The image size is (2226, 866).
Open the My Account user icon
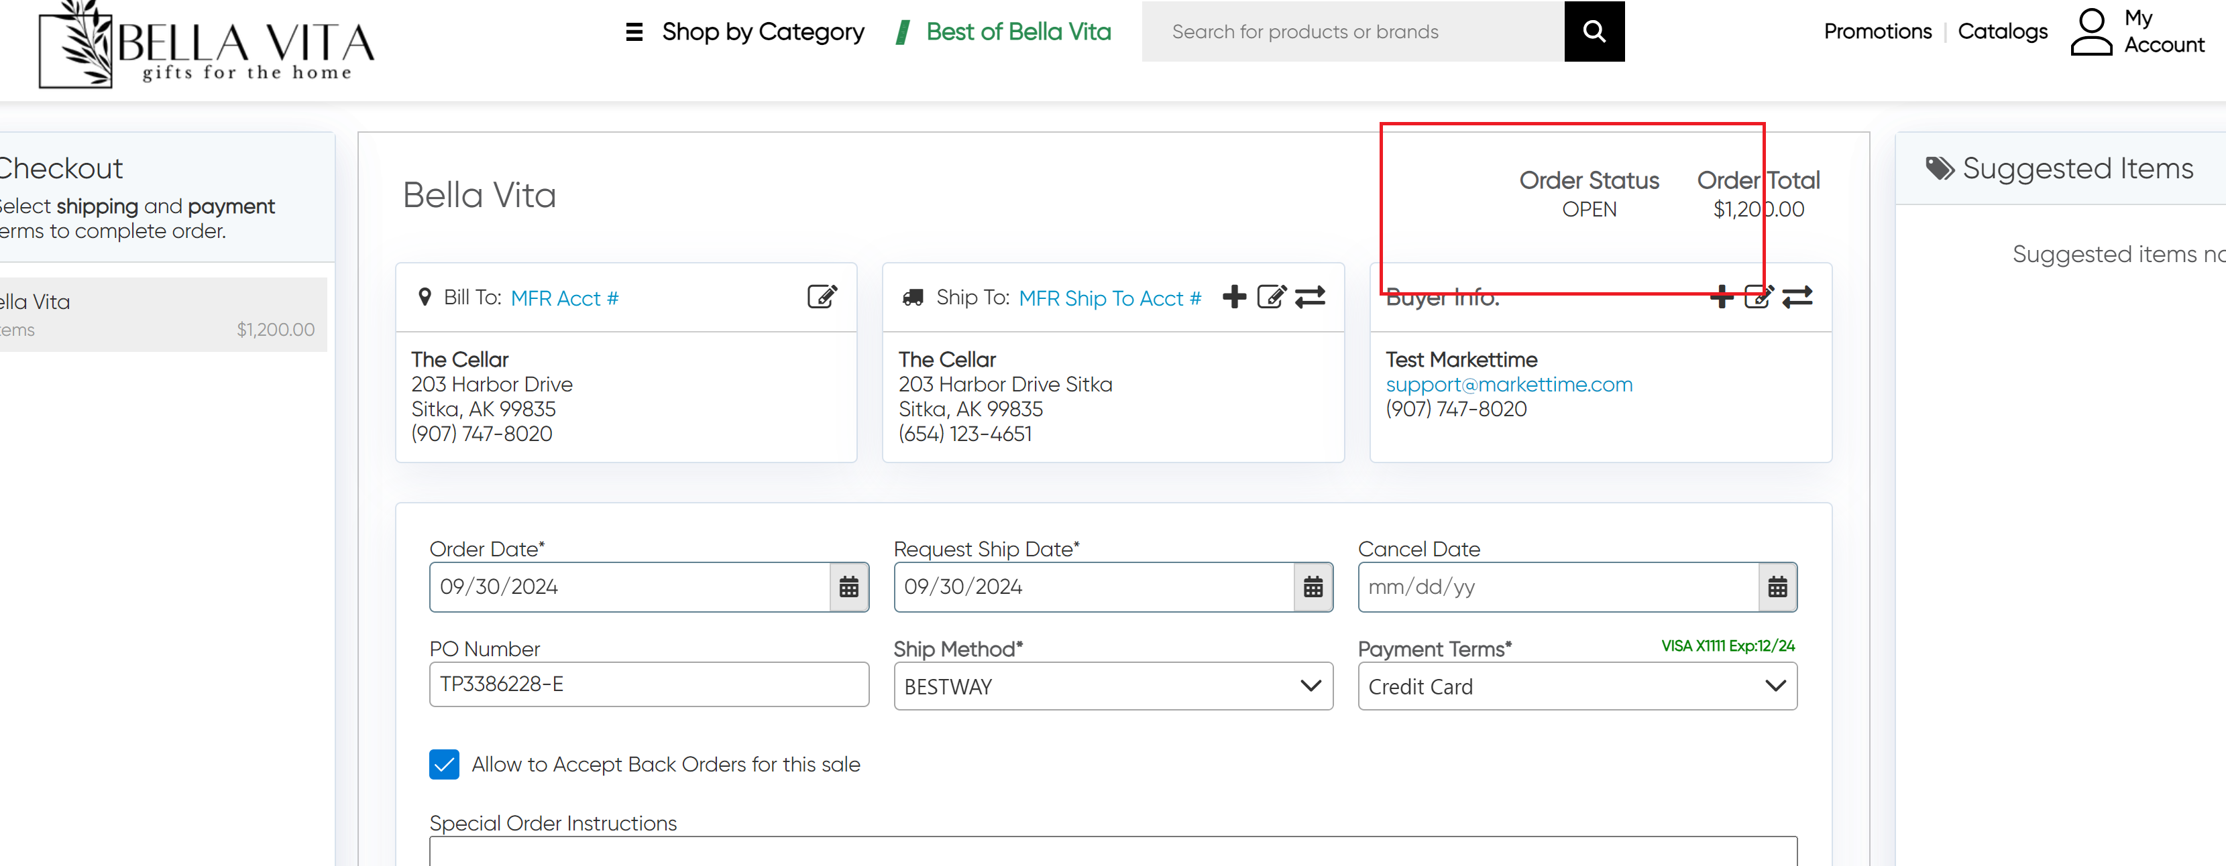[2091, 32]
